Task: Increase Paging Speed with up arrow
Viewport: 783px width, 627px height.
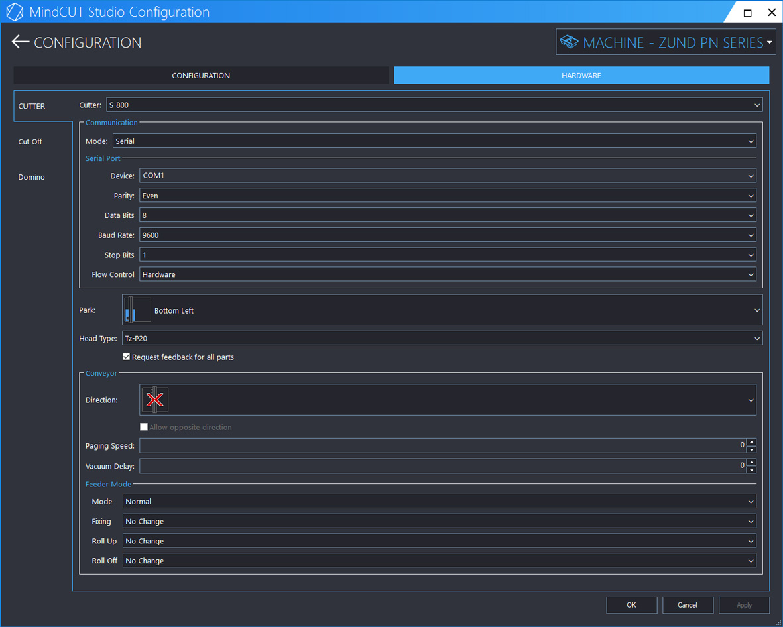Action: click(752, 442)
